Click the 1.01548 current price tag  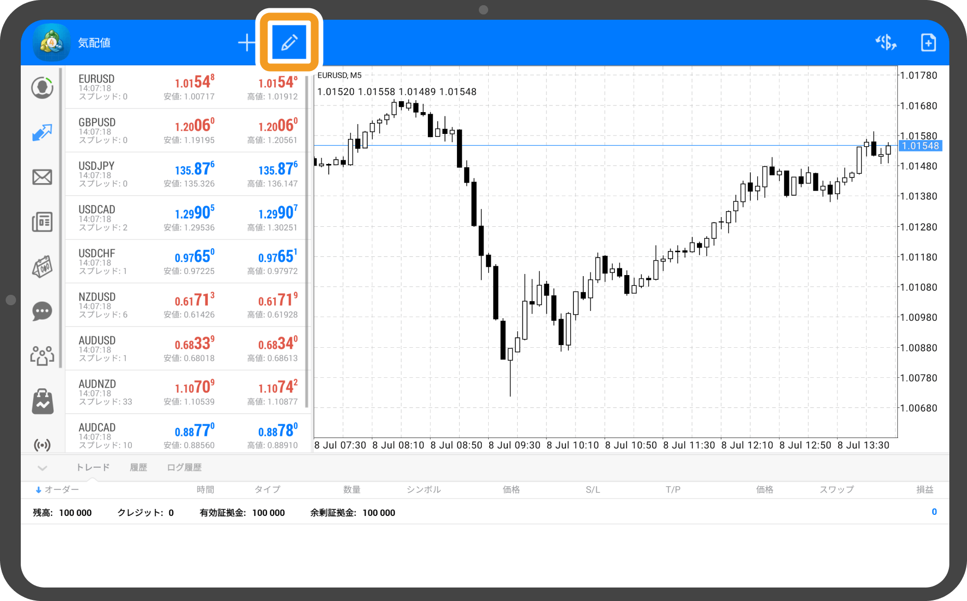point(920,146)
